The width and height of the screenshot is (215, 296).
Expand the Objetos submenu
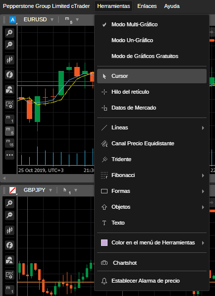(152, 207)
